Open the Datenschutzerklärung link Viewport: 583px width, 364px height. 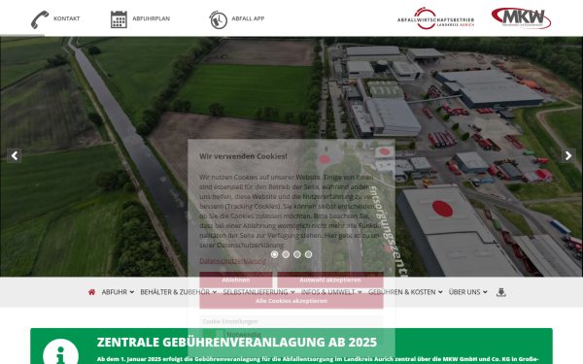[233, 261]
